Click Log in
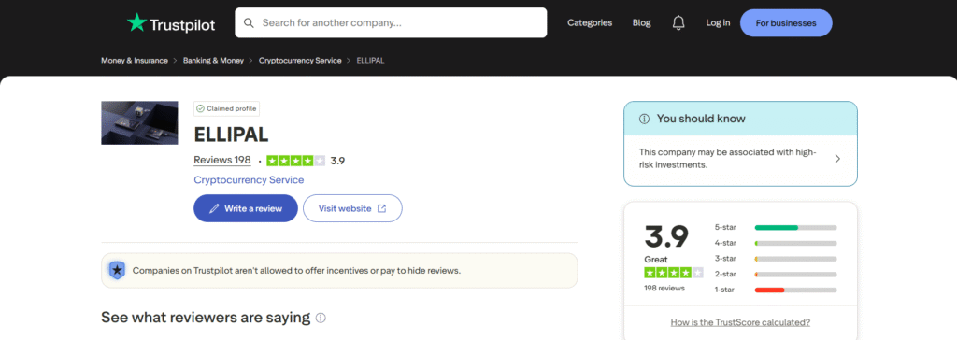This screenshot has height=340, width=957. click(x=718, y=22)
